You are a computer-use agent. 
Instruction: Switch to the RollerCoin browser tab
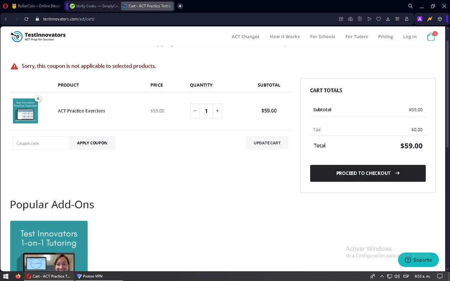click(36, 6)
